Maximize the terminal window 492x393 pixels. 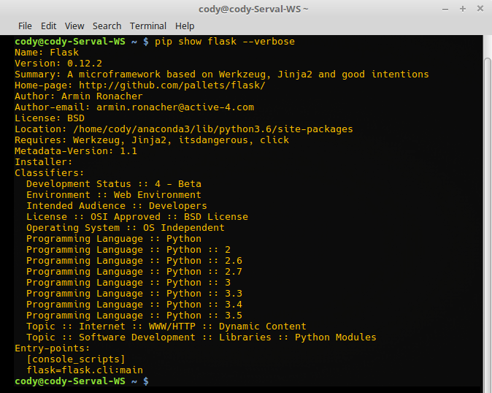463,9
